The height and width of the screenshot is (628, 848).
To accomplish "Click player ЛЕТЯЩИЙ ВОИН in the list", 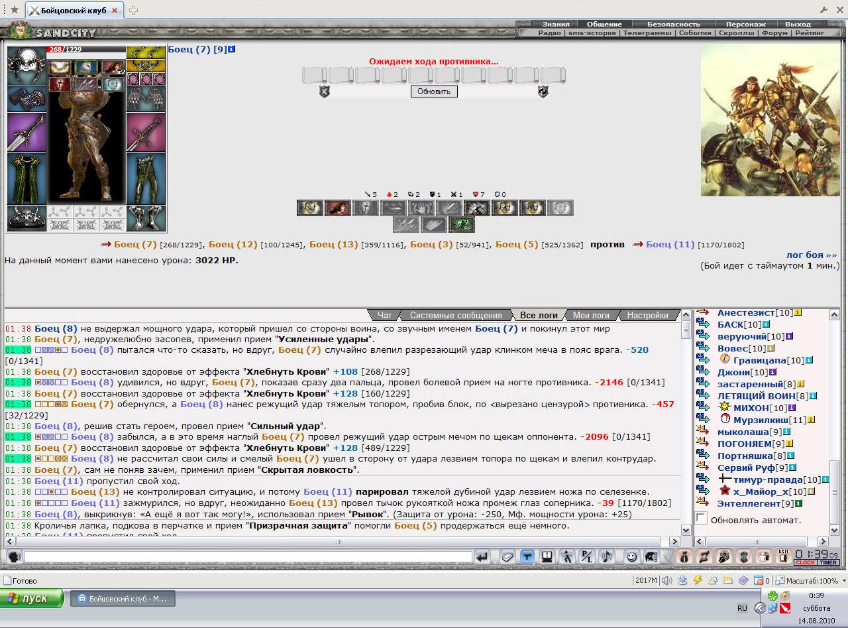I will coord(757,396).
